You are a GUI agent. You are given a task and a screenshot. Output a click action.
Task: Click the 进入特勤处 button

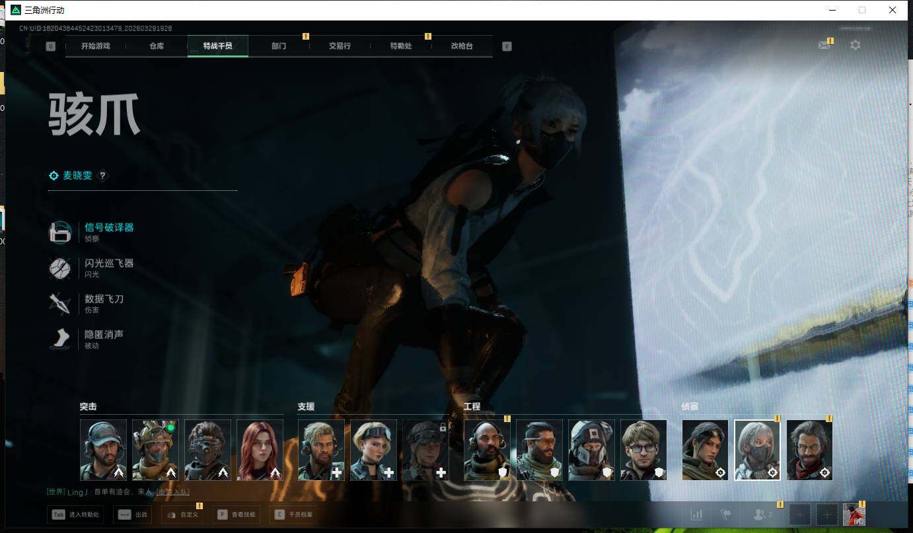(x=75, y=515)
